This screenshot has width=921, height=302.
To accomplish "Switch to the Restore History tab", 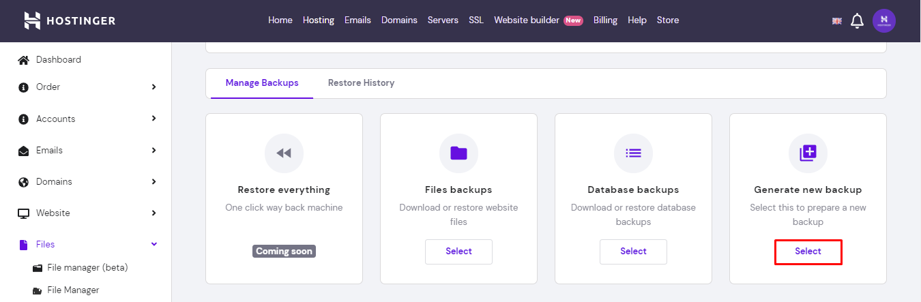I will pyautogui.click(x=361, y=83).
